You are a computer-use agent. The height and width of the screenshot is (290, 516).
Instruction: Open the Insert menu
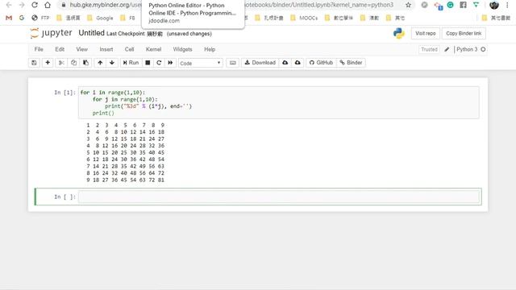pyautogui.click(x=106, y=49)
